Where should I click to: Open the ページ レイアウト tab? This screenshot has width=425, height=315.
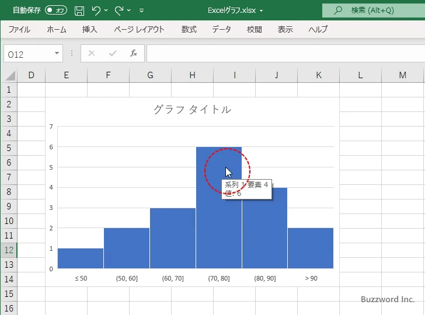pos(139,29)
